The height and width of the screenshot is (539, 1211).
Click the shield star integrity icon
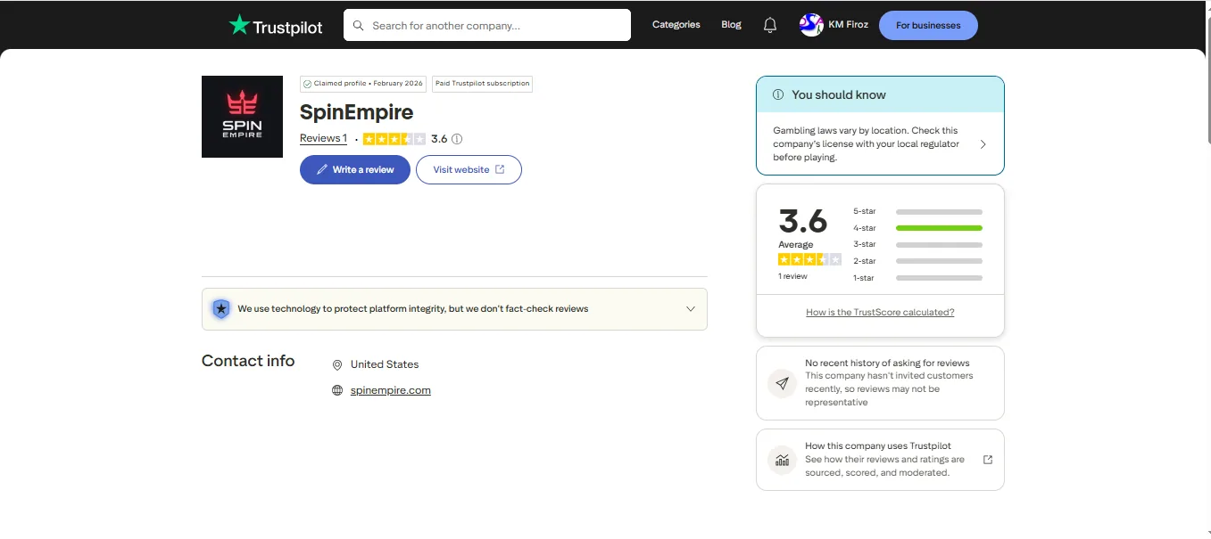point(220,309)
